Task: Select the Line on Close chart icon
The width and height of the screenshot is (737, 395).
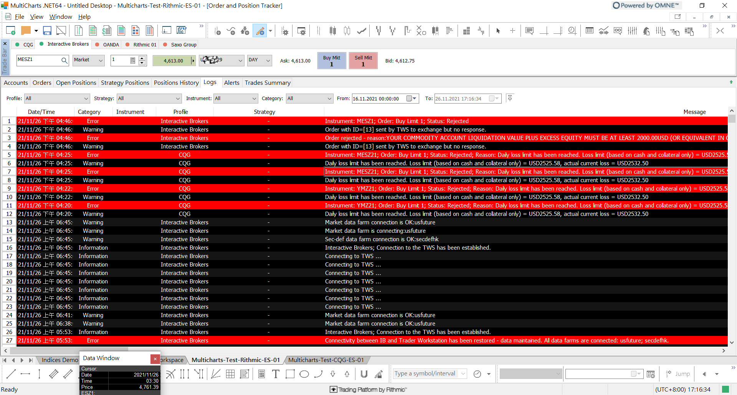Action: (362, 31)
